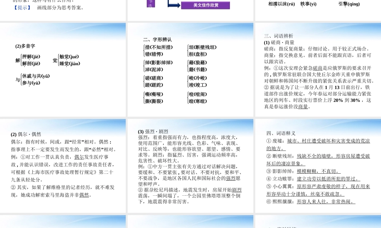Click the entry 错(错愕)

(154, 54)
